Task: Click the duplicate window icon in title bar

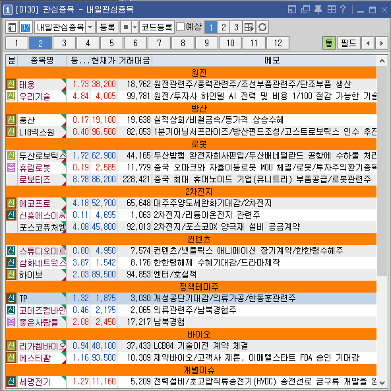Action: click(305, 9)
